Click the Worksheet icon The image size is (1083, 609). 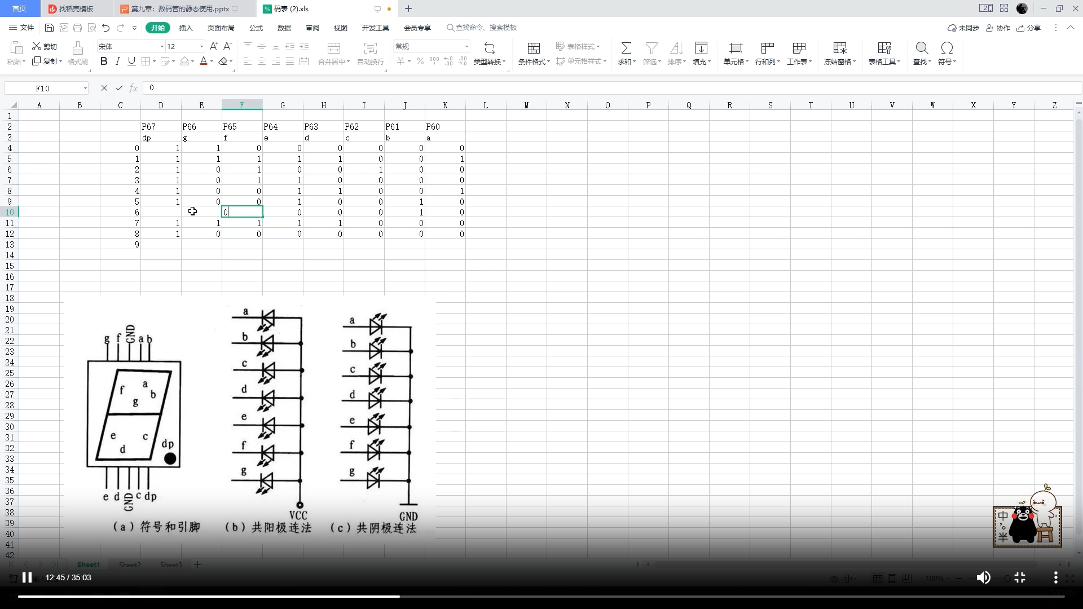[799, 48]
